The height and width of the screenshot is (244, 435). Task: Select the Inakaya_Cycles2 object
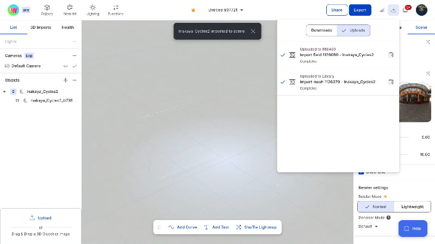point(42,91)
